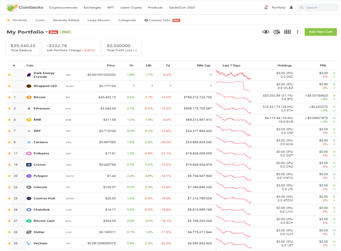The image size is (341, 251).
Task: Remove Polkadot's favorite star
Action: [9, 153]
